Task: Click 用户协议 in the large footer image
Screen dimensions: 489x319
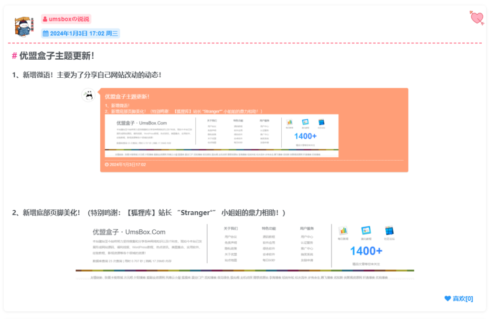Action: (231, 237)
